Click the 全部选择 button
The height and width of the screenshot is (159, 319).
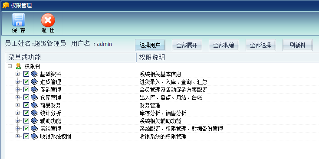pyautogui.click(x=260, y=45)
